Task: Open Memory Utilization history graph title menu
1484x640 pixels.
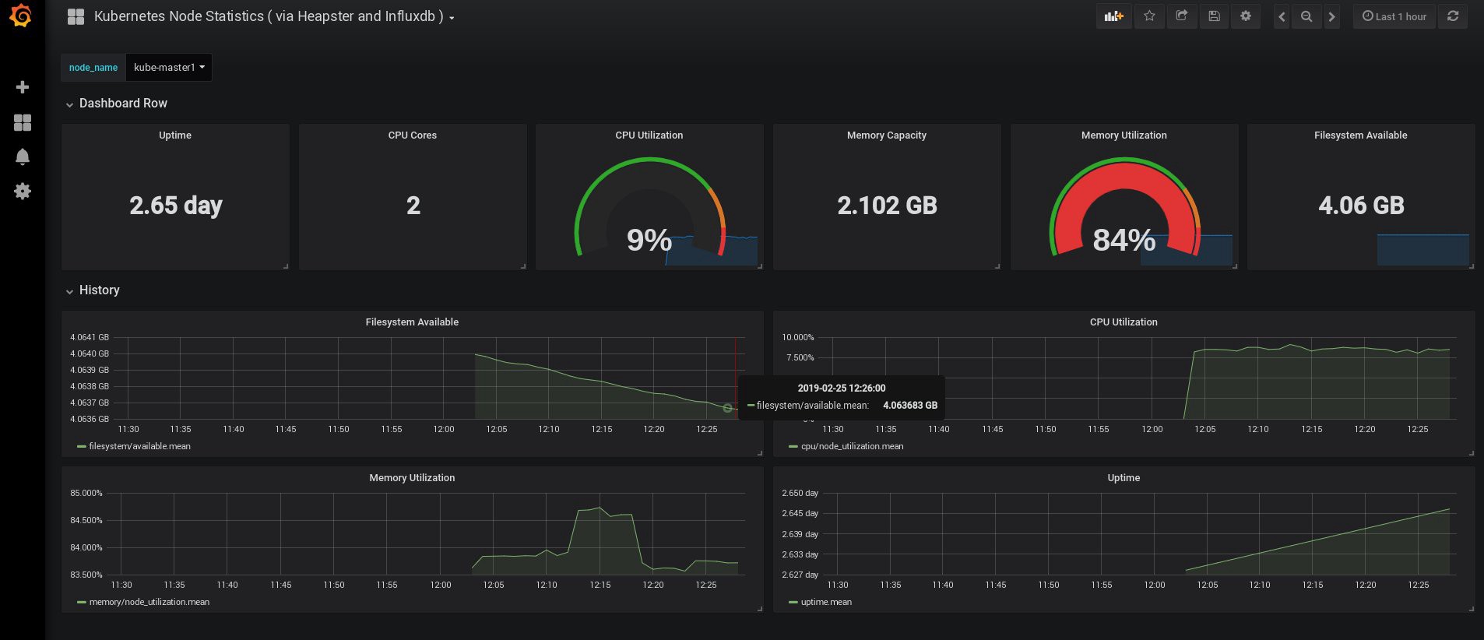Action: click(412, 478)
